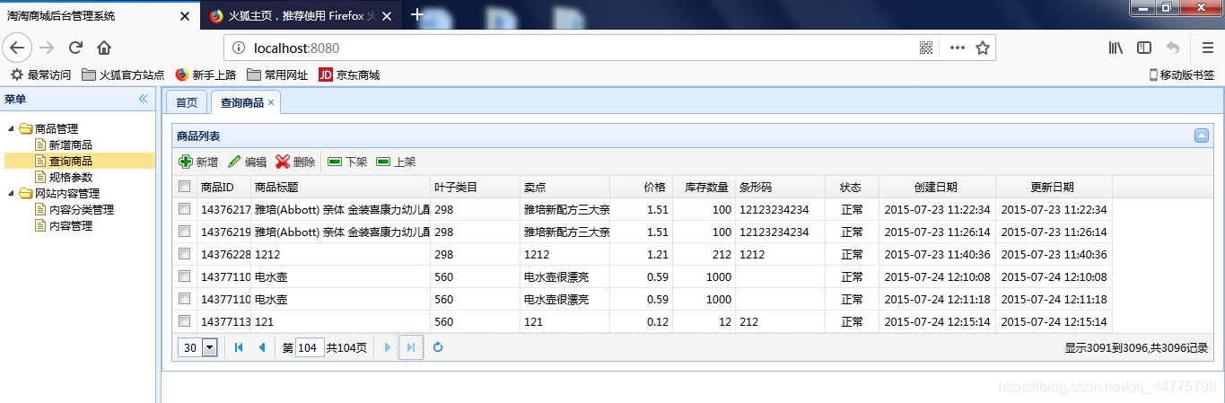
Task: Check the 电水壶 row dated 12:10:08
Action: pos(184,276)
